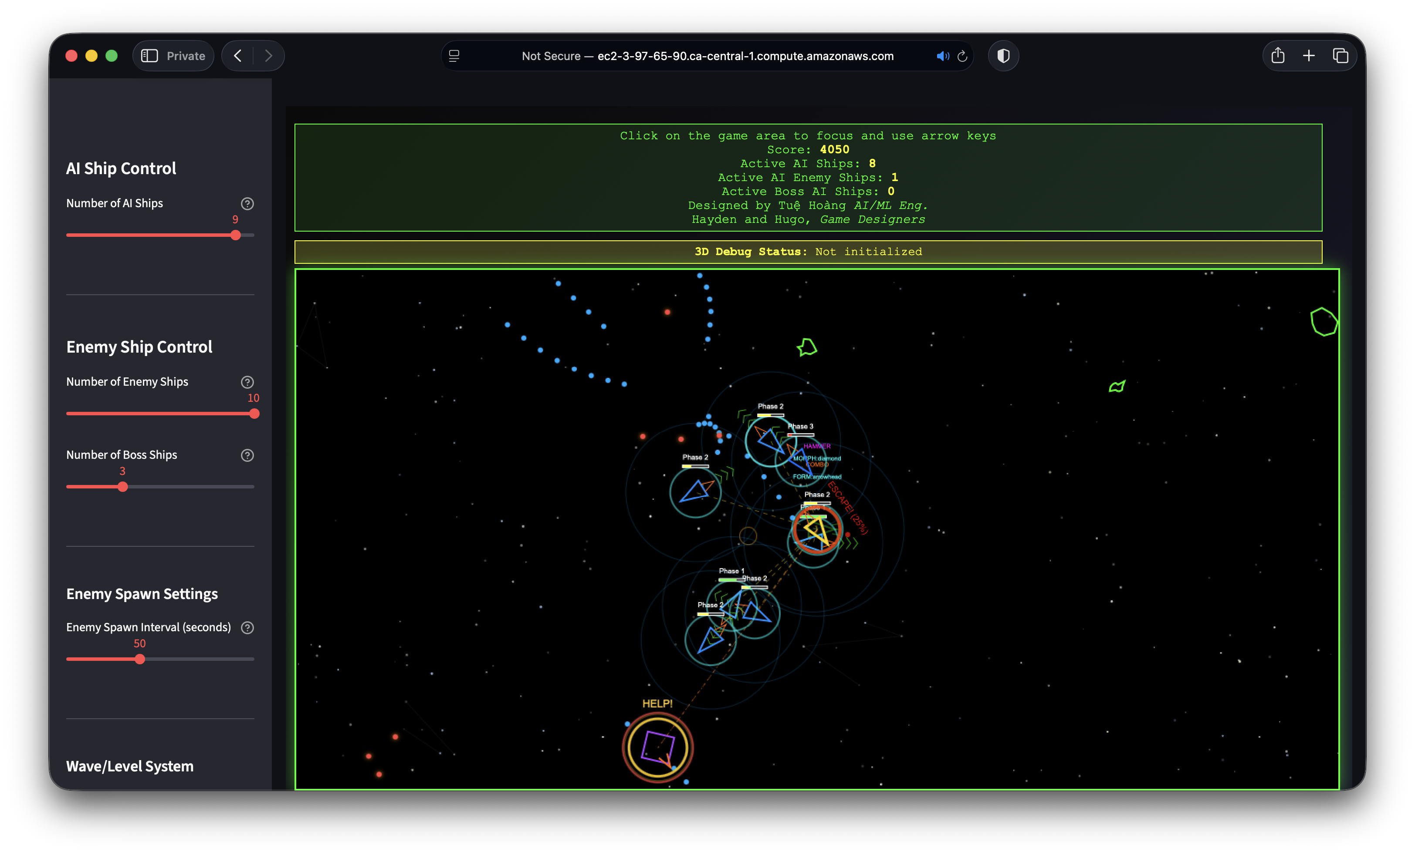
Task: Click the Number of AI Ships slider handle
Action: click(235, 235)
